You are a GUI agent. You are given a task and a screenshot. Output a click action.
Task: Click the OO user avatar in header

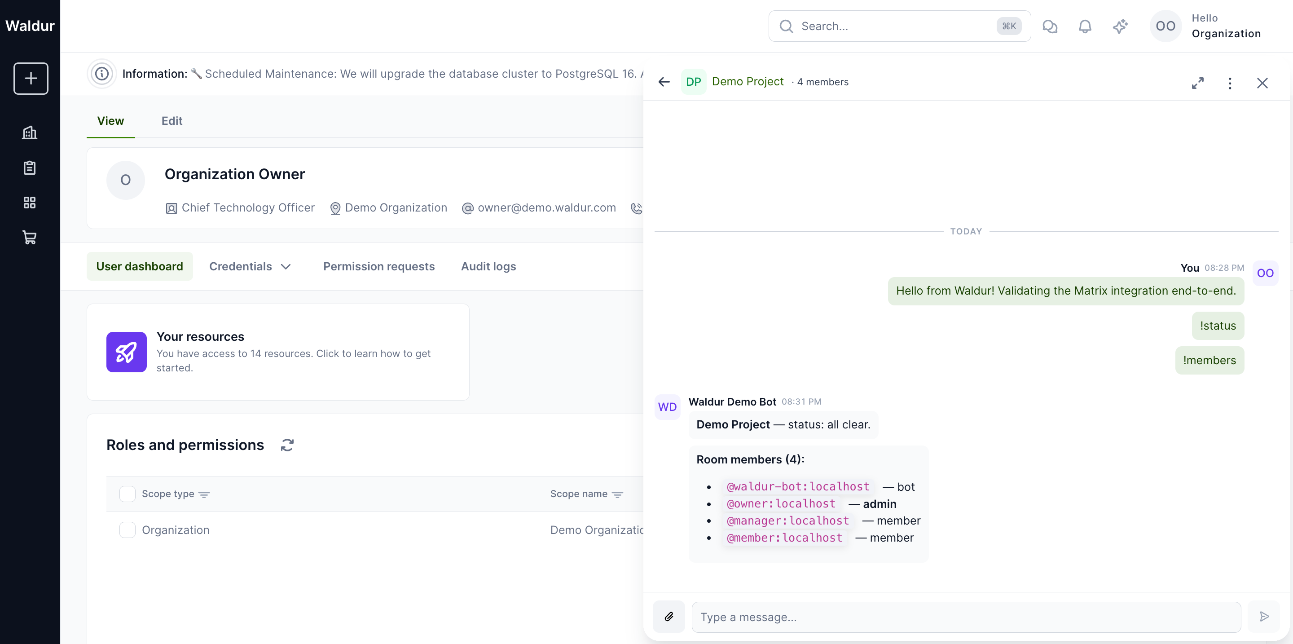1165,26
